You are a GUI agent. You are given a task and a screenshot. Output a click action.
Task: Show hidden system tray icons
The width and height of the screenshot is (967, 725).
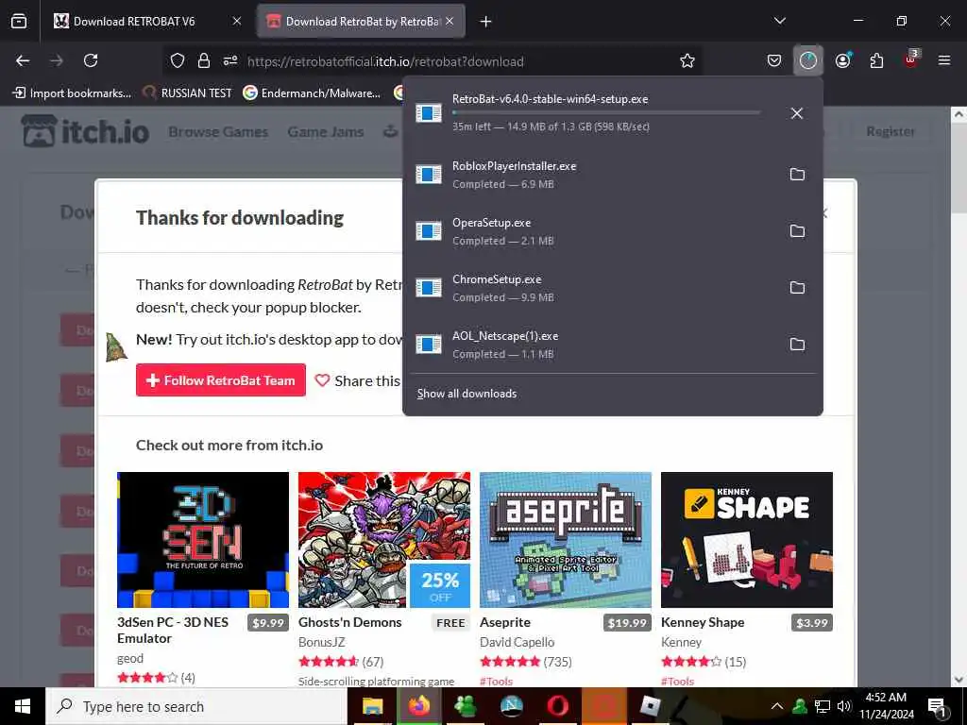coord(777,706)
